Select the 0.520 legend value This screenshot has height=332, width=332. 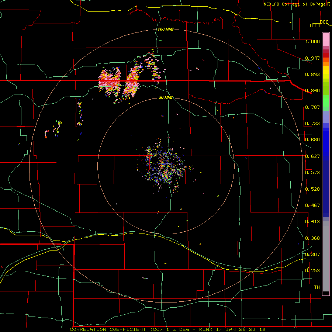tap(312, 189)
